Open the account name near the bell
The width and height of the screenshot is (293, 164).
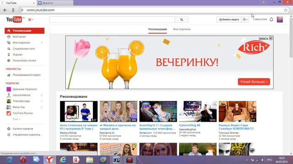(x=260, y=19)
